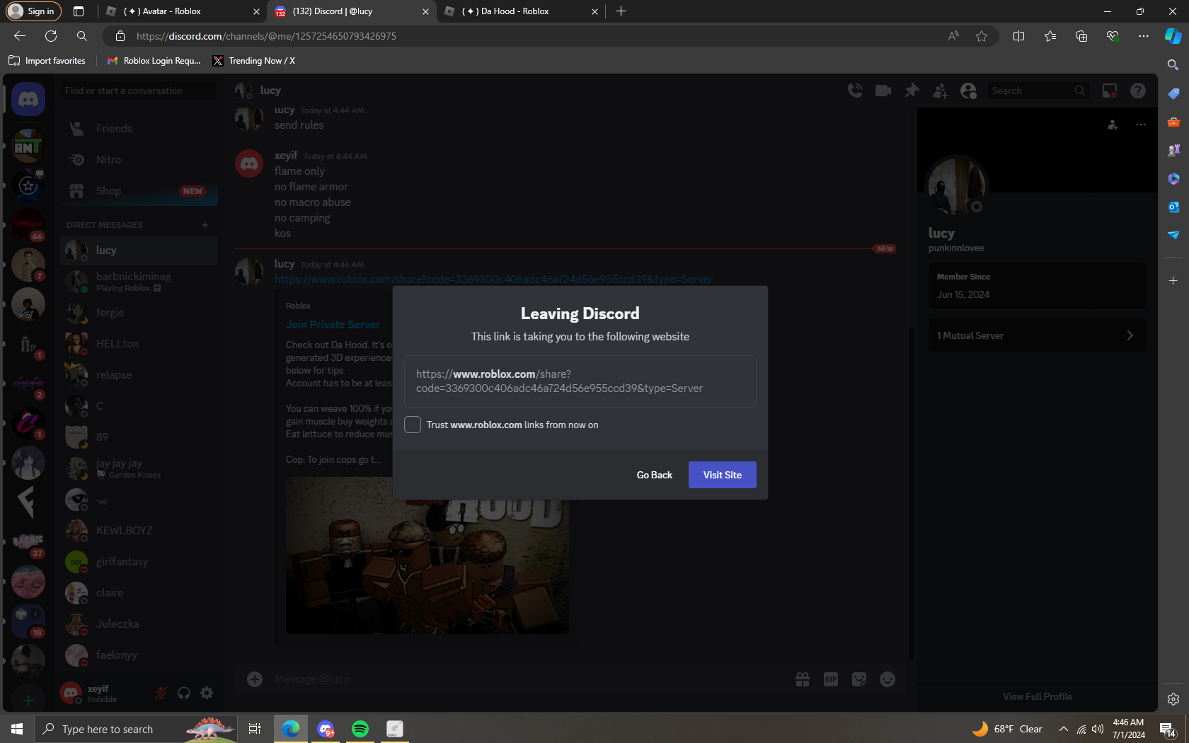Open a new browser tab
This screenshot has height=743, width=1189.
pyautogui.click(x=621, y=11)
